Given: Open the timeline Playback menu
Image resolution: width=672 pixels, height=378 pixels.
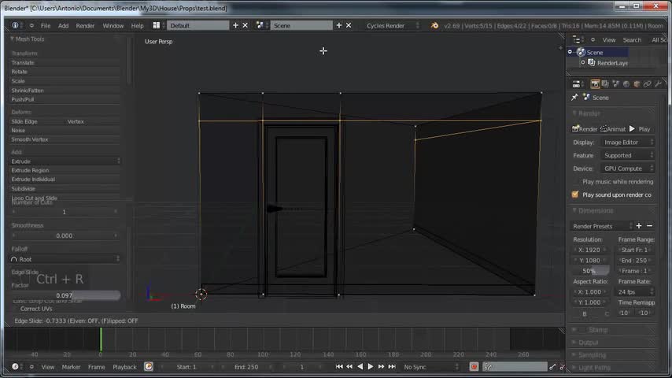Looking at the screenshot, I should click(124, 367).
